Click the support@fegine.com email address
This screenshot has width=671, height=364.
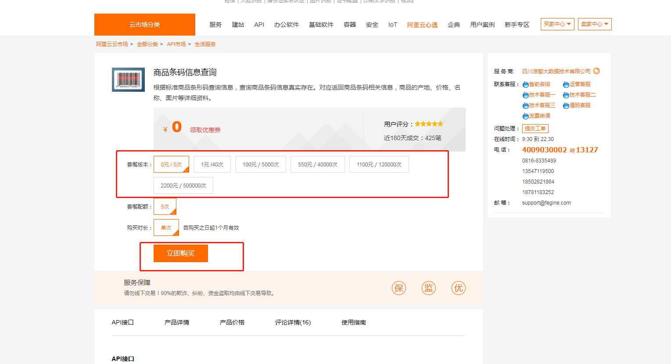click(x=546, y=203)
